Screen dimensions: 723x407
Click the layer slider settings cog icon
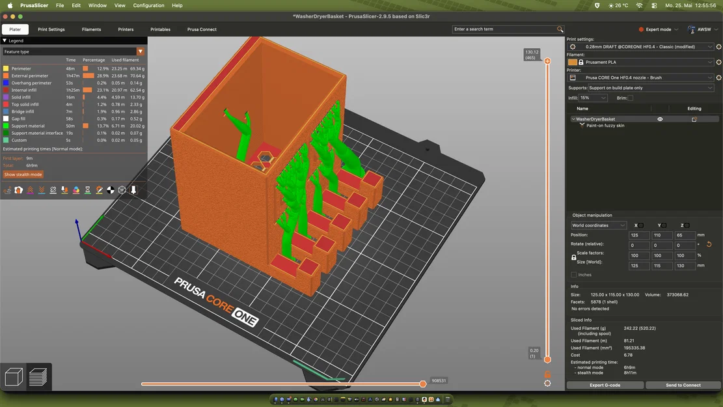click(547, 384)
